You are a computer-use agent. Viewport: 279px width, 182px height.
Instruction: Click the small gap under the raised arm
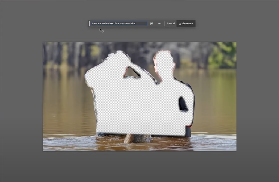click(132, 72)
